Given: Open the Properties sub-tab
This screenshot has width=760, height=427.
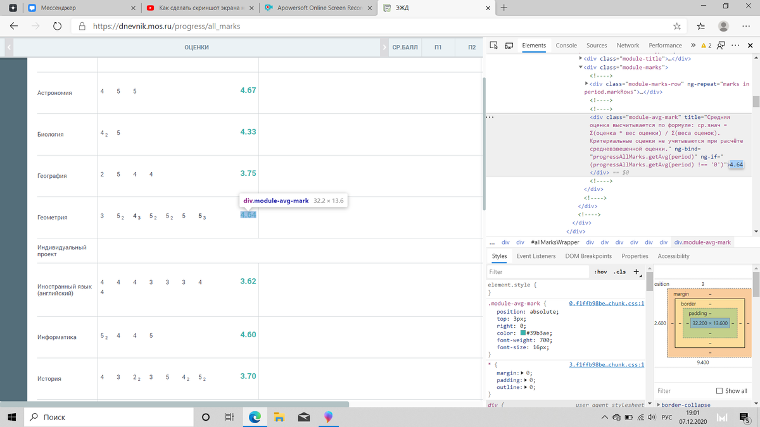Looking at the screenshot, I should click(x=635, y=256).
